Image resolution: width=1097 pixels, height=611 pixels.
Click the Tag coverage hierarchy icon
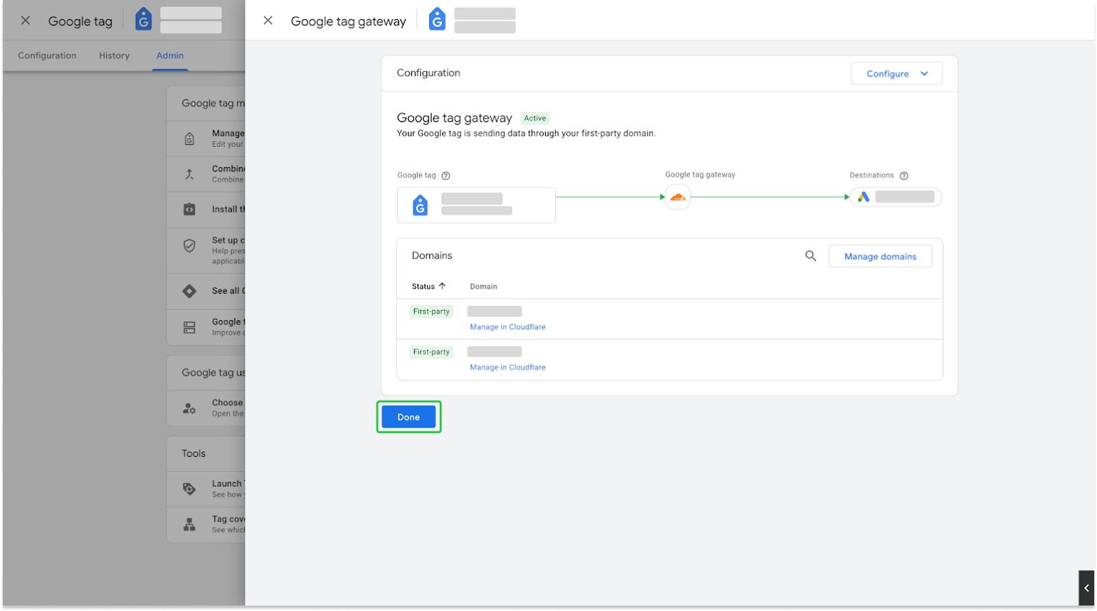point(189,525)
